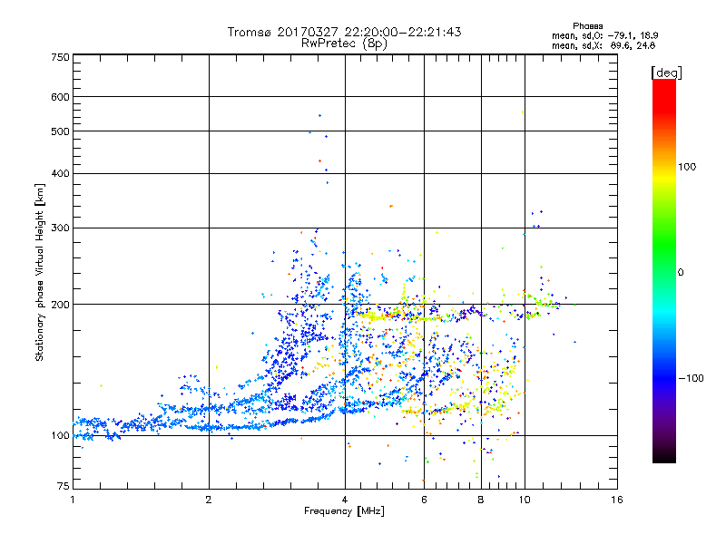
Task: Click the y-axis tick label '300'
Action: [x=60, y=228]
